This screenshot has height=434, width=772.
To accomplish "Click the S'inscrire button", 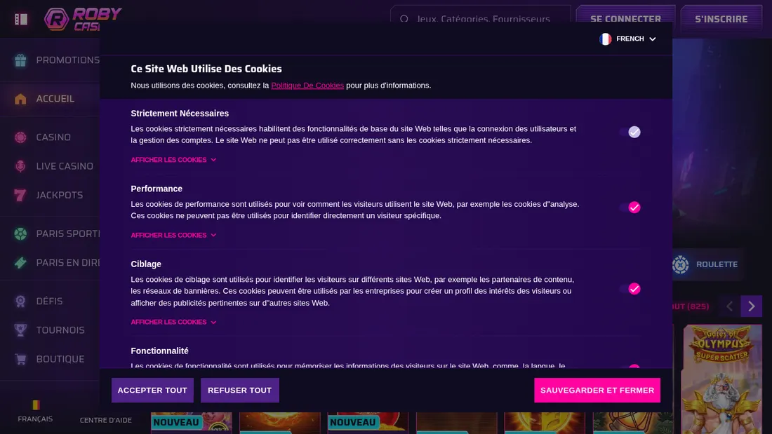I will [x=721, y=19].
